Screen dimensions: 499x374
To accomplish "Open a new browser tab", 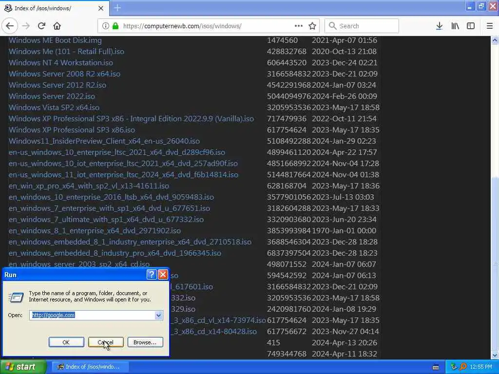I will pyautogui.click(x=117, y=8).
